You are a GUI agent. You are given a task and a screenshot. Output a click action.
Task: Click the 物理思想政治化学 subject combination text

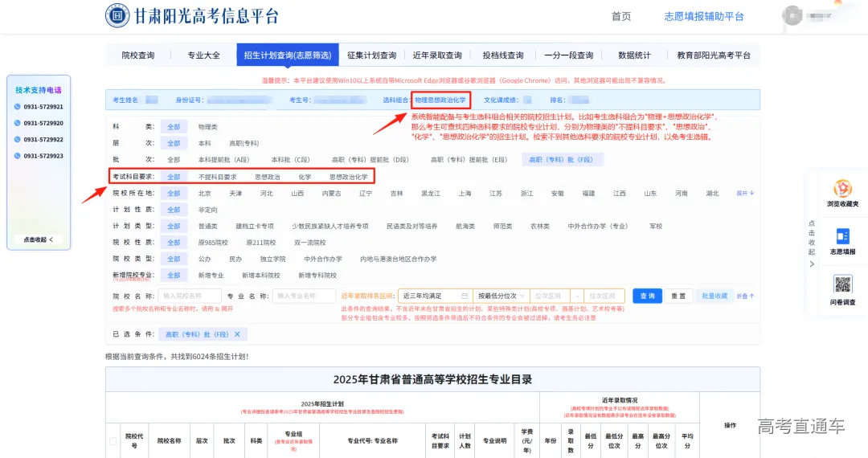(440, 100)
